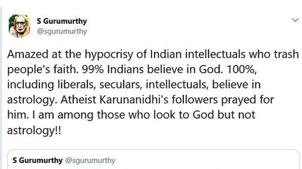Open the quoted tweet card
Screen dimensions: 302x169
tap(154, 159)
